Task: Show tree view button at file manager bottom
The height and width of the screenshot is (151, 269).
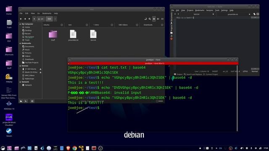Action: tap(26, 101)
